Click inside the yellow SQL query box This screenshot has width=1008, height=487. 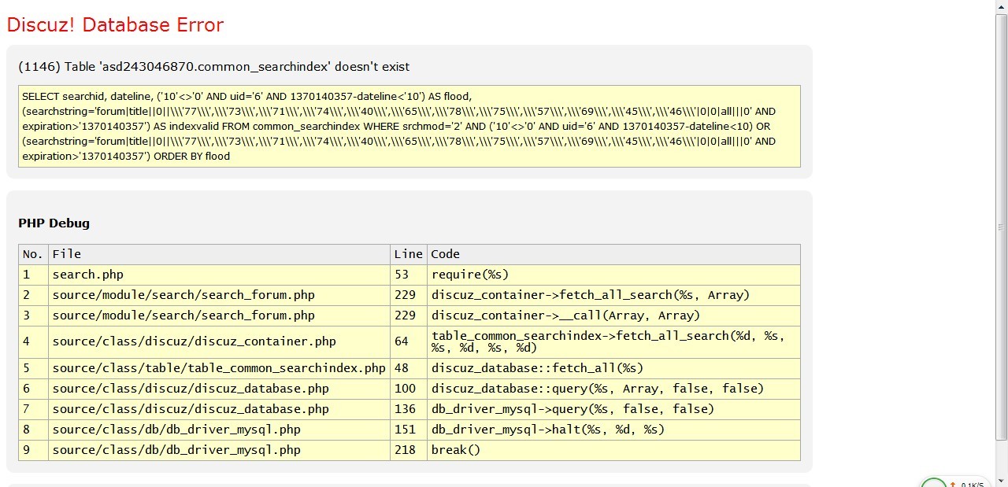pyautogui.click(x=409, y=126)
